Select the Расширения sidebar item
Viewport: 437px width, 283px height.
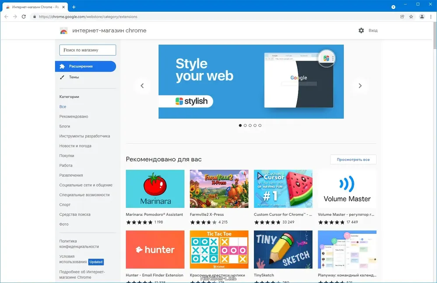(x=86, y=66)
